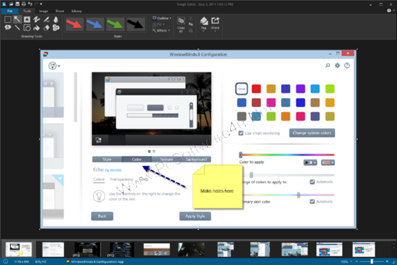This screenshot has width=397, height=265.
Task: Select the Line drawing tool
Action: point(17,28)
